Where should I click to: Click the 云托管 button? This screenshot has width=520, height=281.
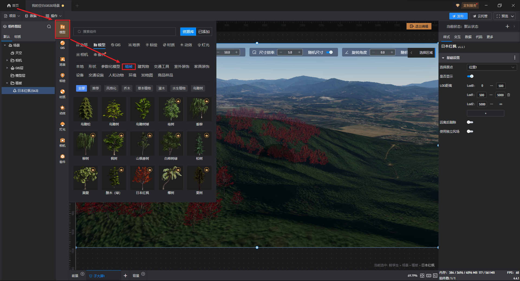pos(480,16)
